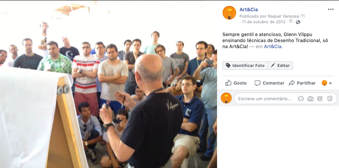Click Identificar Foto to tag the photo
This screenshot has width=339, height=168.
[x=245, y=65]
